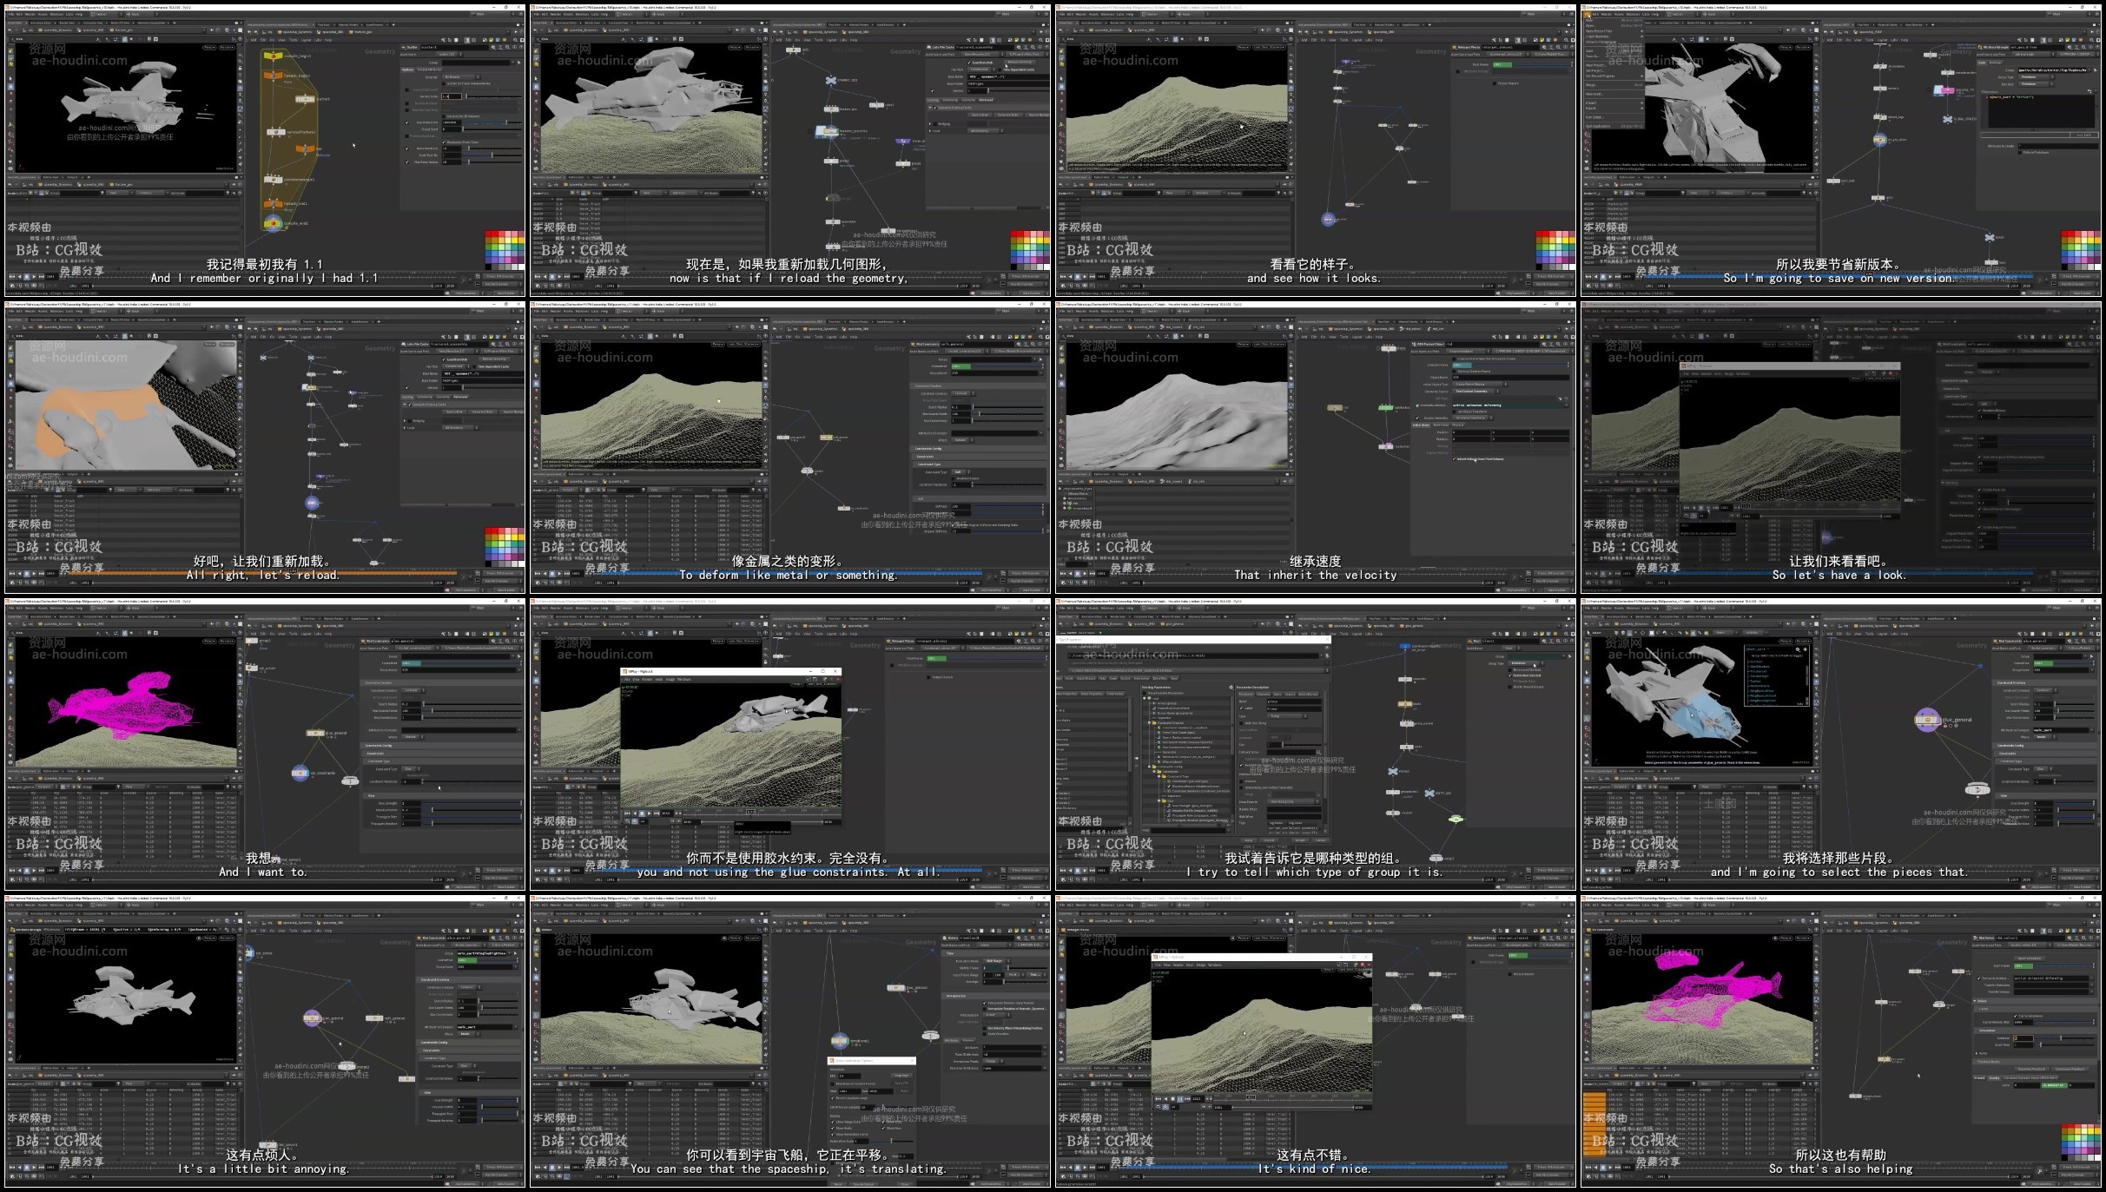Click Accept button in 'type of group' frame
2106x1192 pixels.
coord(1300,840)
